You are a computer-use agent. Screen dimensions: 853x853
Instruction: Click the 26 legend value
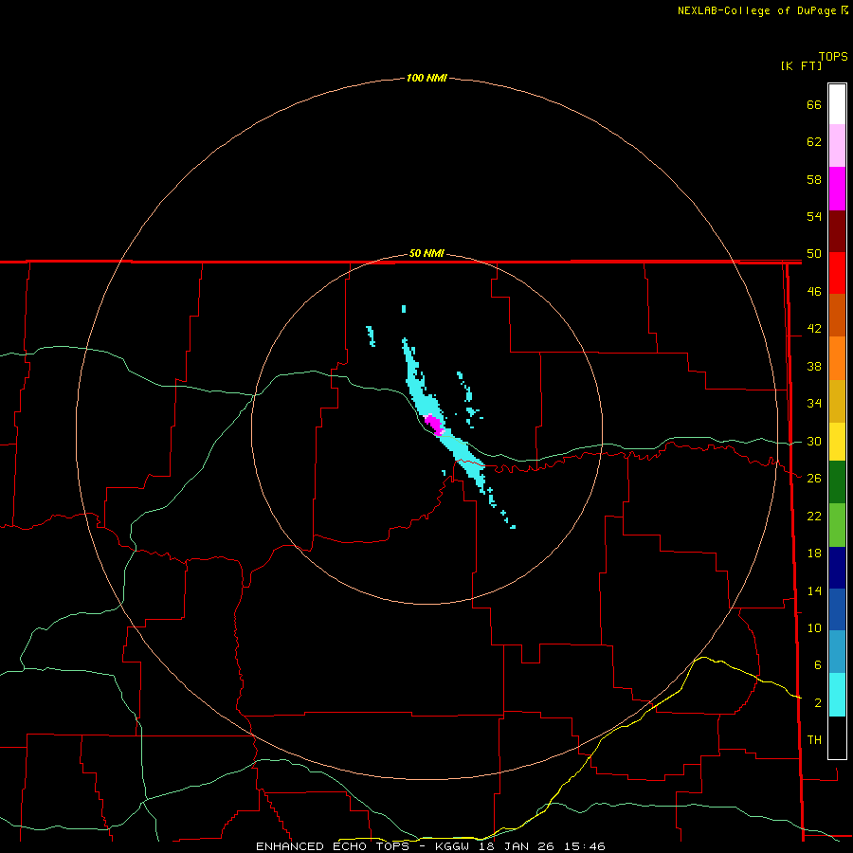(814, 479)
